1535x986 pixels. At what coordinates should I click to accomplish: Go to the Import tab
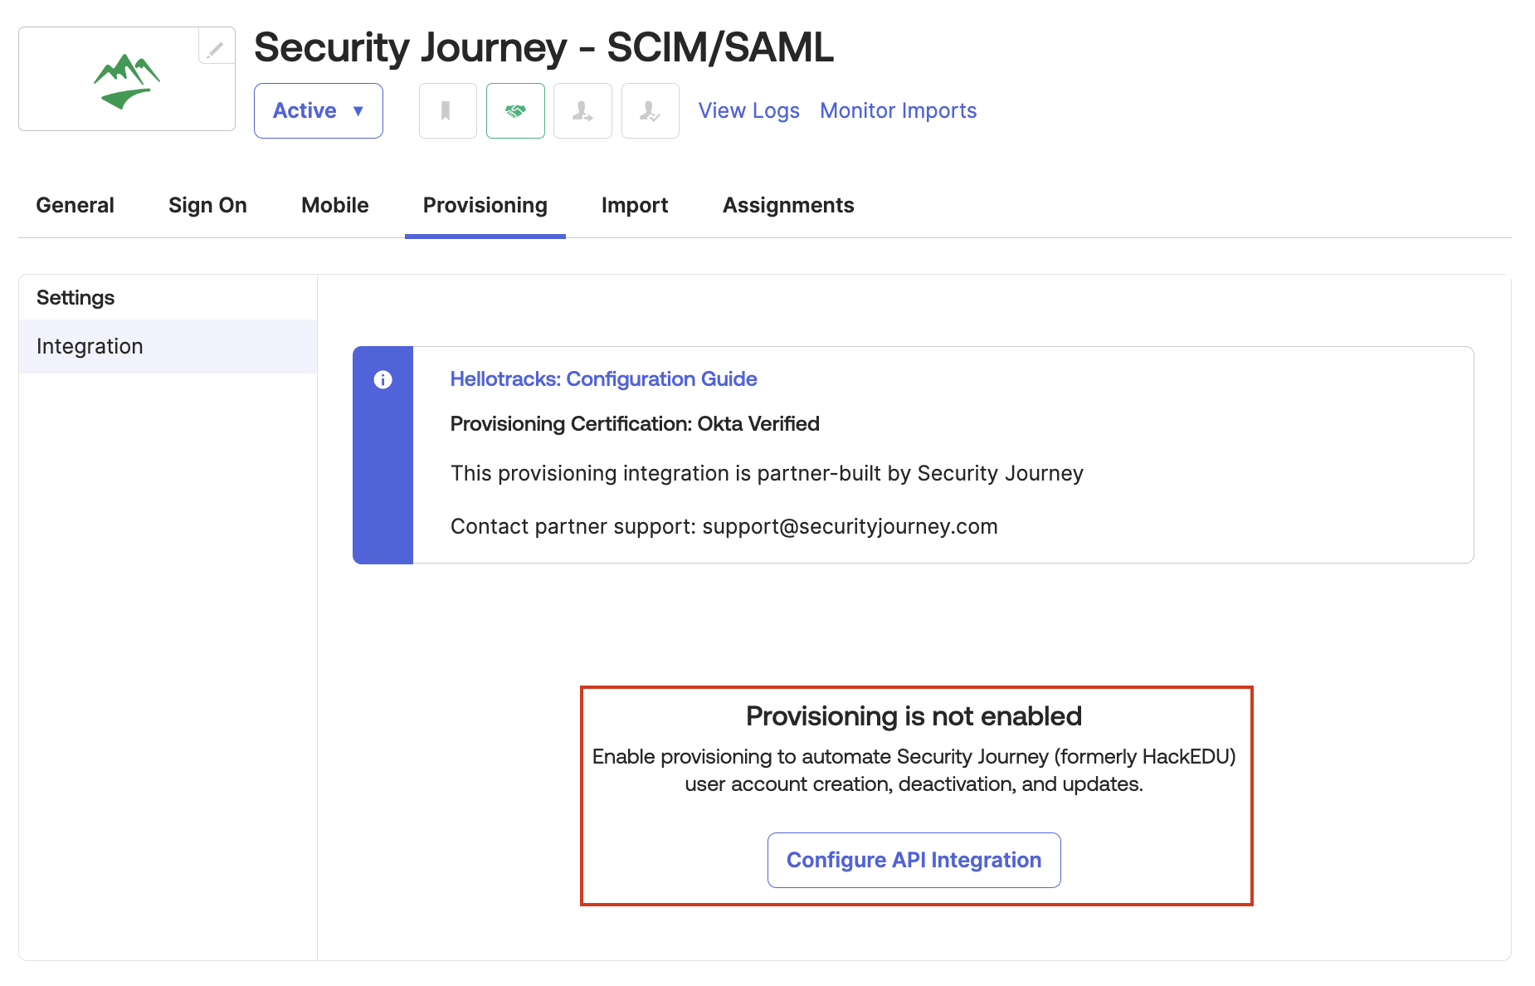pos(635,205)
